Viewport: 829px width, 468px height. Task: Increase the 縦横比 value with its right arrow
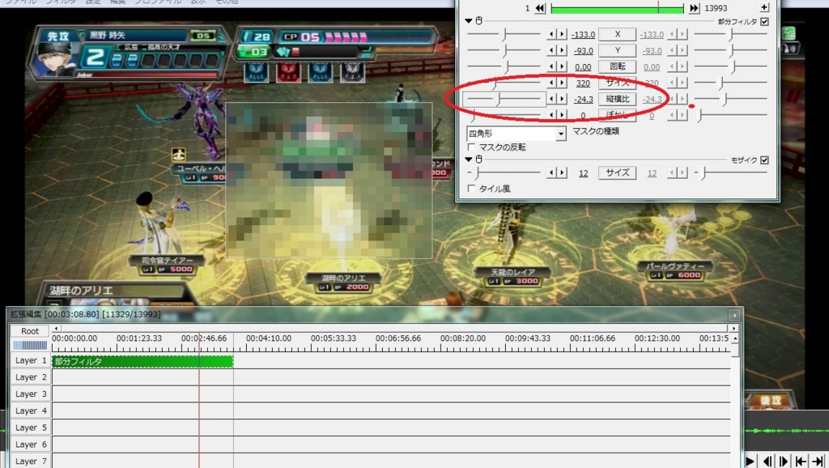562,99
